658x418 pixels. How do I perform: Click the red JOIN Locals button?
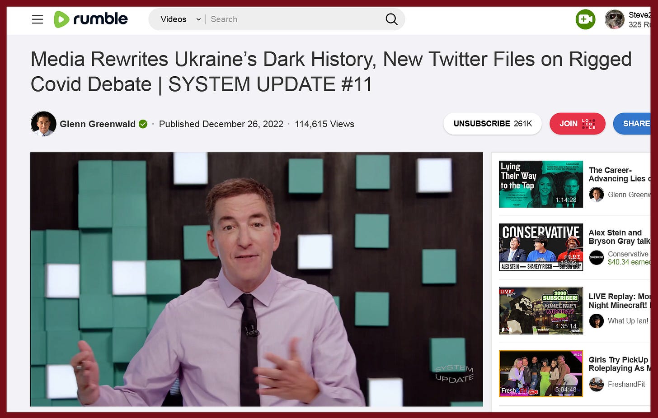point(578,124)
